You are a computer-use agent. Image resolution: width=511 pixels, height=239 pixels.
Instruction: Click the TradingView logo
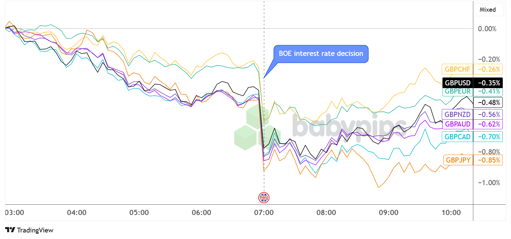click(x=29, y=230)
